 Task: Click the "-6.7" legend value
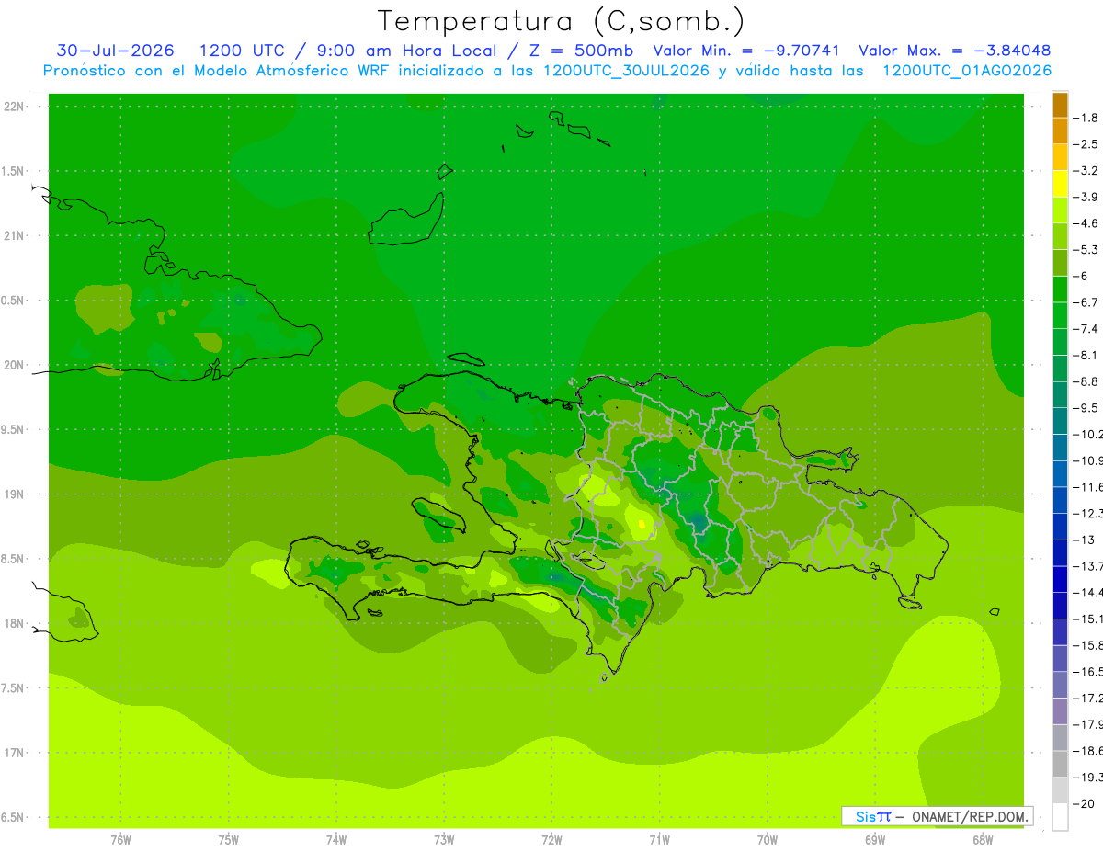[x=1086, y=302]
